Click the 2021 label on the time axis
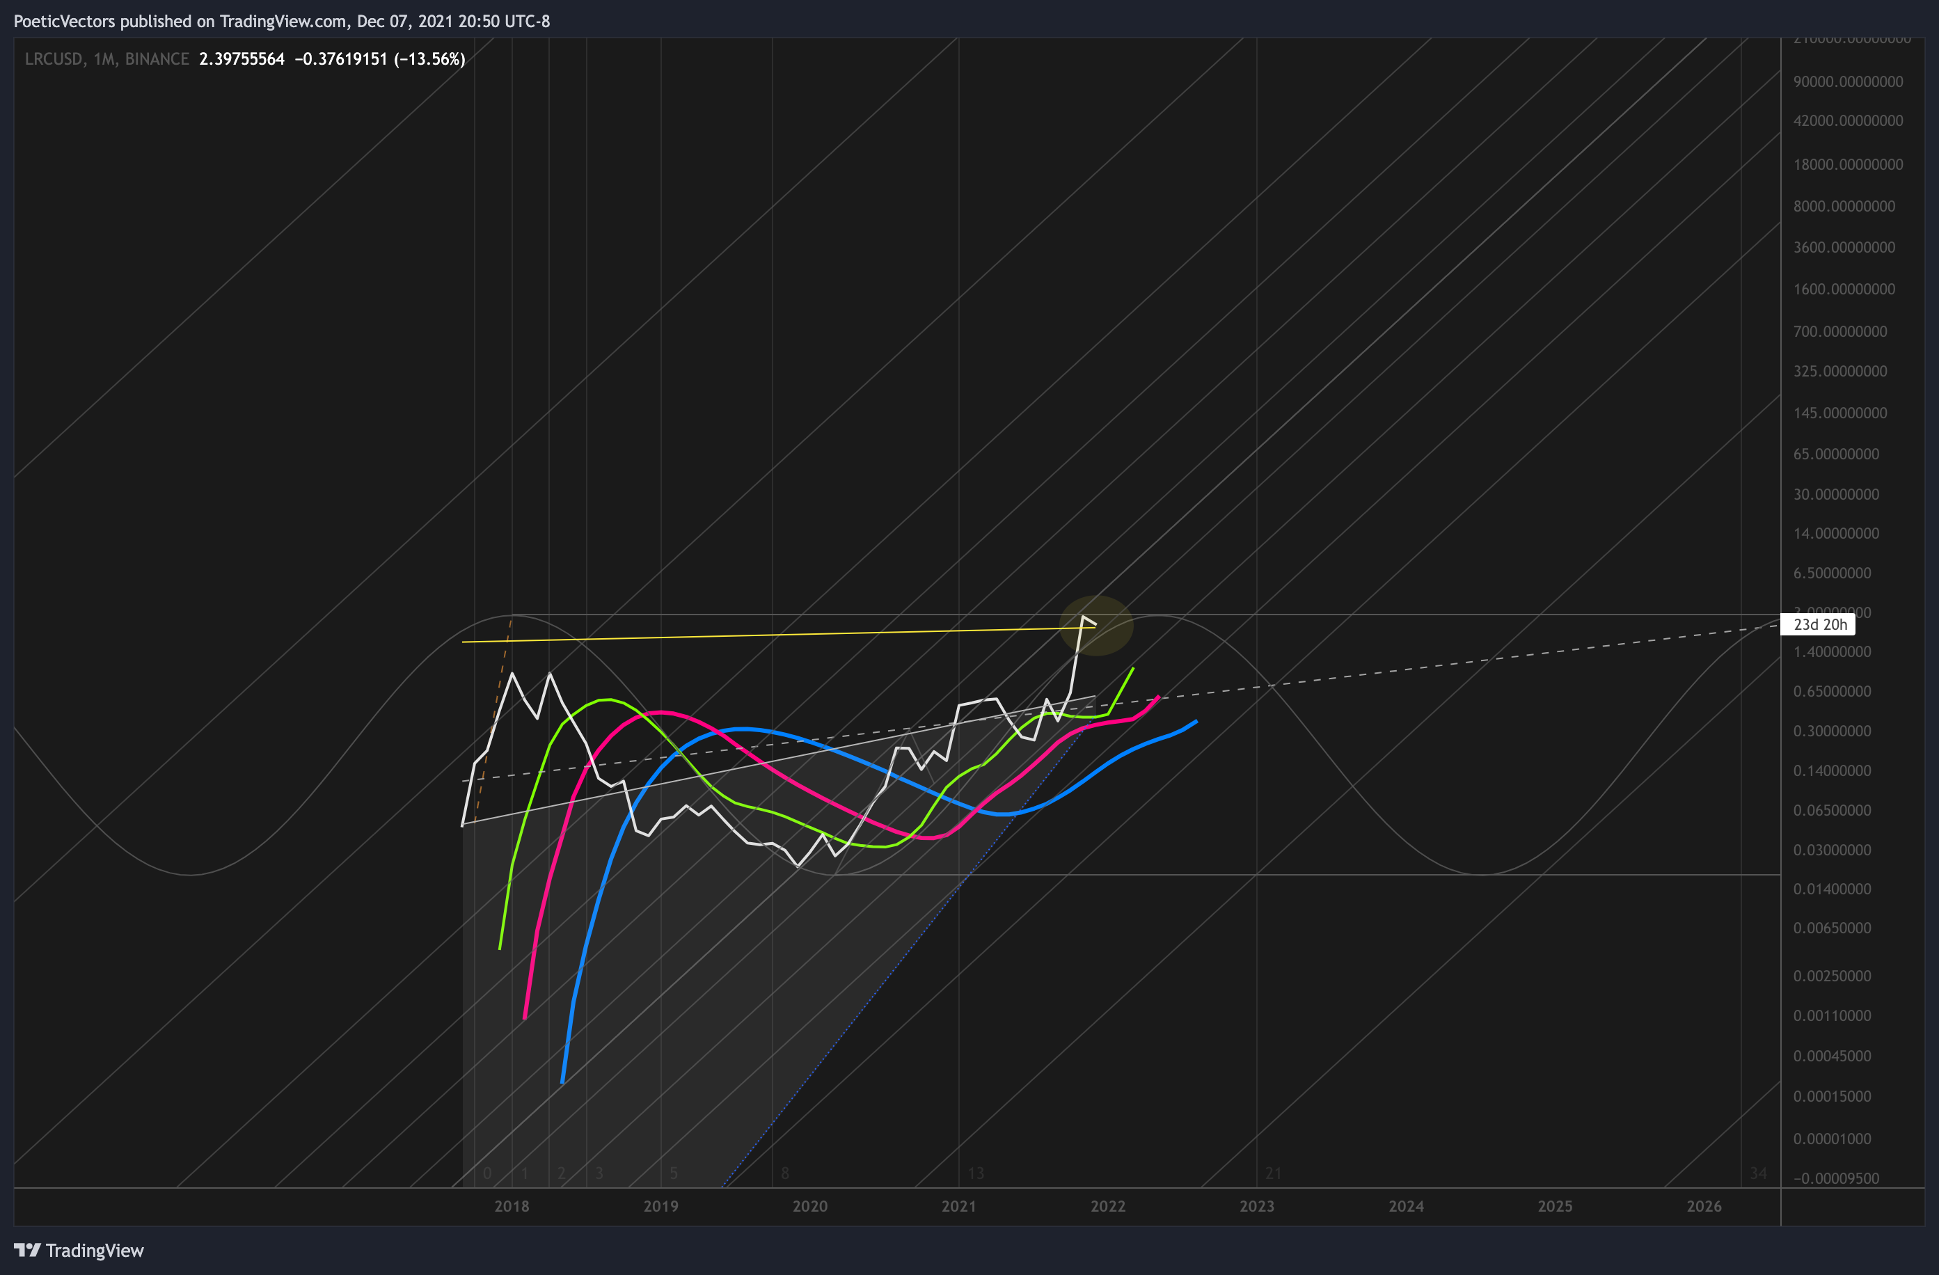The width and height of the screenshot is (1939, 1275). (x=959, y=1205)
